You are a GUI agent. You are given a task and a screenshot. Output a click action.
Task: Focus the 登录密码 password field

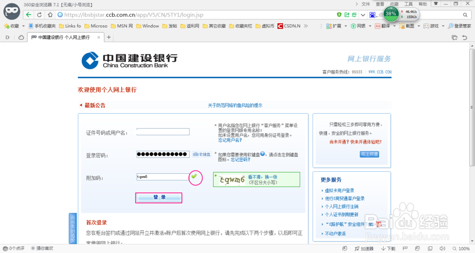pos(163,154)
